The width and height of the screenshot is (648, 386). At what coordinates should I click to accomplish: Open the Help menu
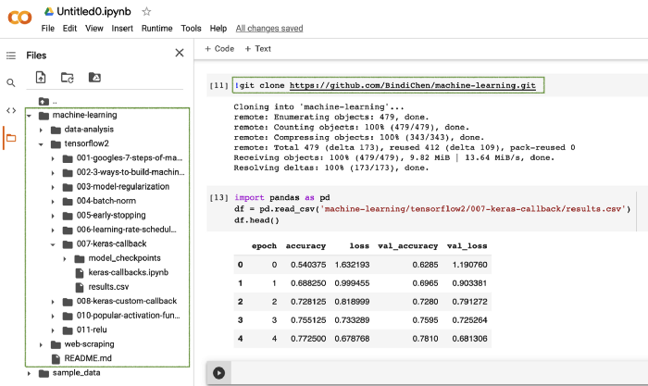(218, 29)
